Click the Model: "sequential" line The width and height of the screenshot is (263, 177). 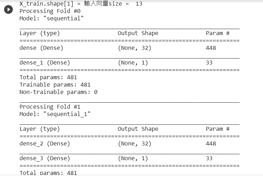click(x=51, y=18)
